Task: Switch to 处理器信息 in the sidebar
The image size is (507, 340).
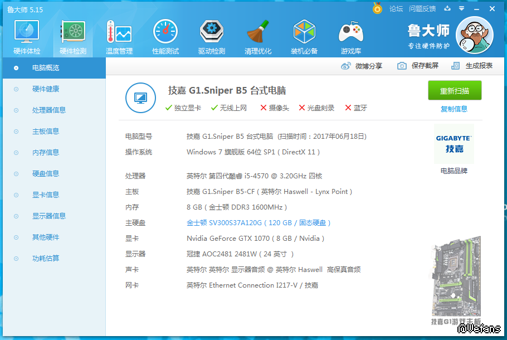Action: click(x=49, y=110)
